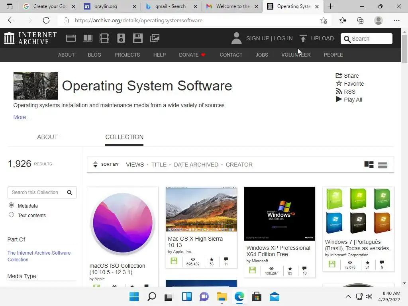Open the Images icon in navigation bar

pos(155,38)
